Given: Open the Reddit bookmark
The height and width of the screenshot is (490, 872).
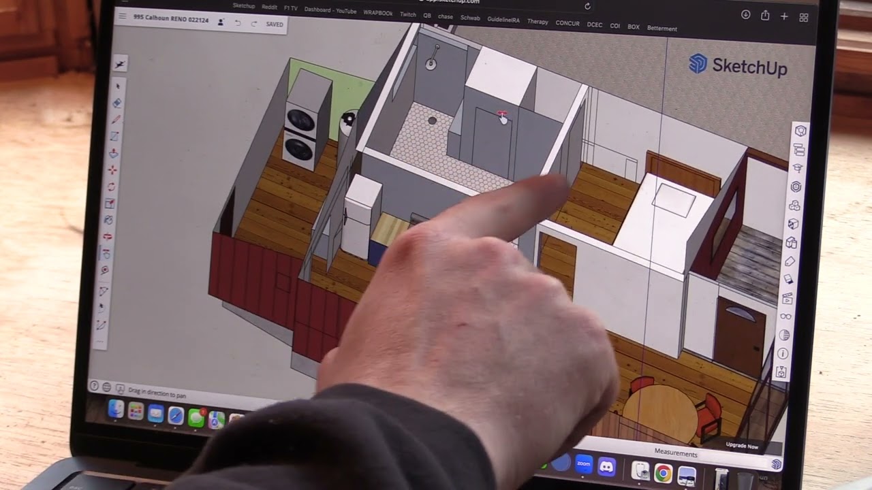Looking at the screenshot, I should click(269, 7).
